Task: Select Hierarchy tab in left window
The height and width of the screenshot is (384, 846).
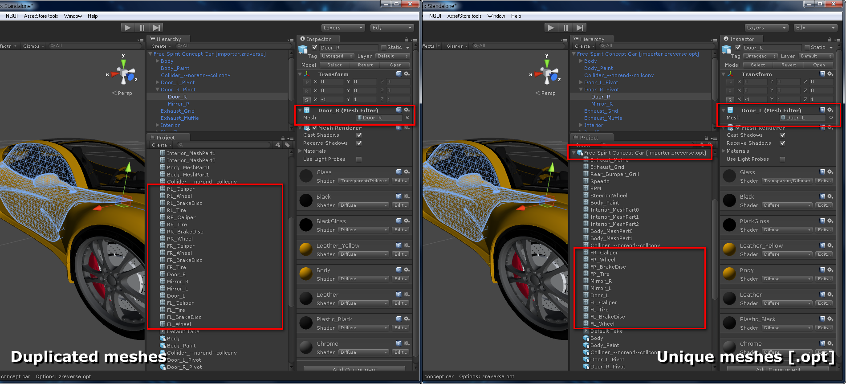Action: [x=168, y=39]
